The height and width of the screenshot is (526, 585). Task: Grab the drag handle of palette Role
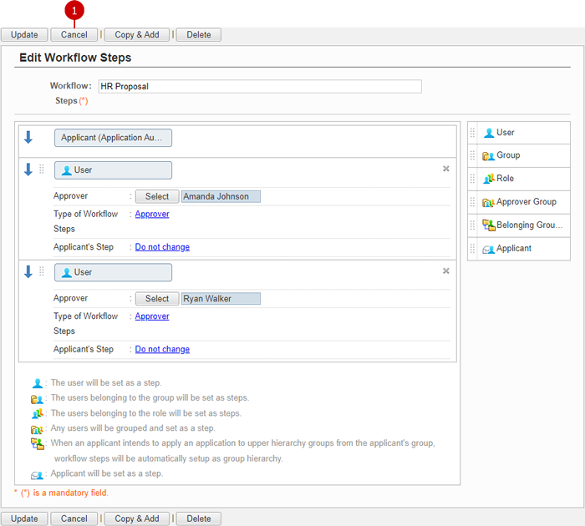tap(472, 179)
